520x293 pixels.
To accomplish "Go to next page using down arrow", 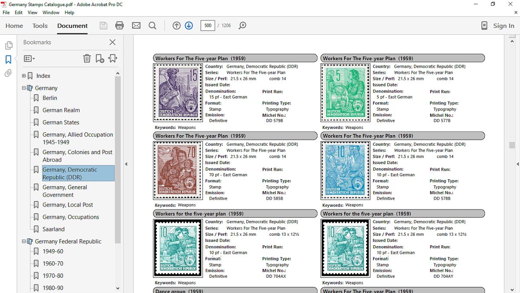I will pyautogui.click(x=188, y=26).
